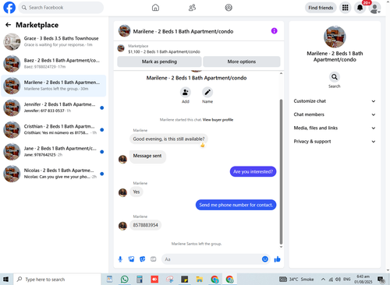Show hidden system tray icons
Viewport: 390px width, 285px height.
coord(323,280)
